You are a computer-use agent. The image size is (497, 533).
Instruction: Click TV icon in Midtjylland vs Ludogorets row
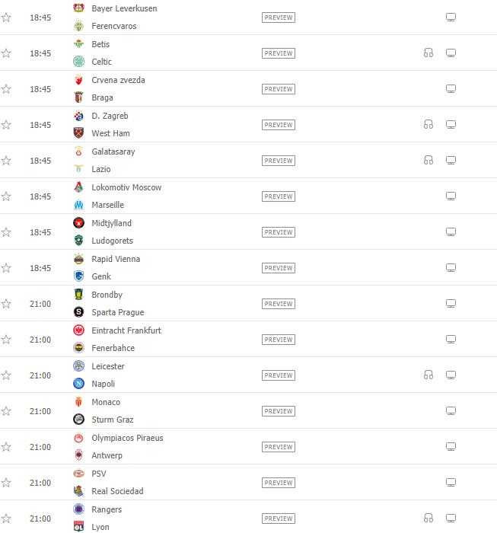[451, 232]
